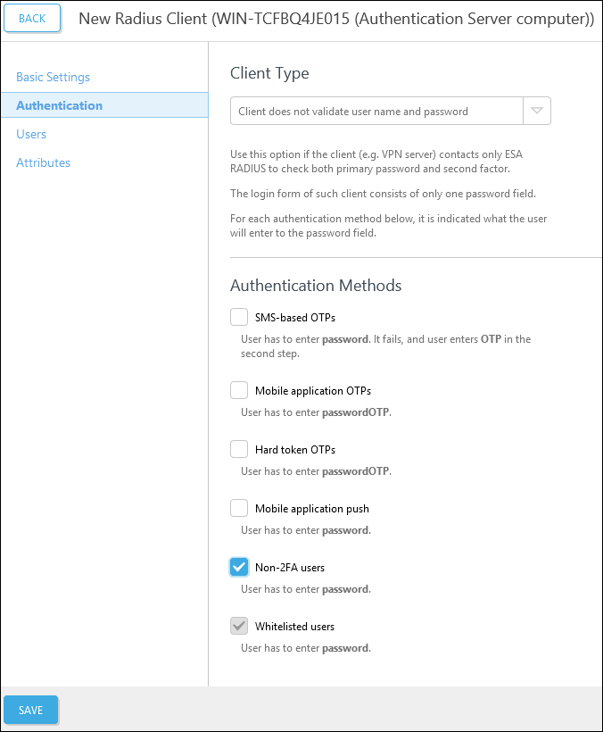The height and width of the screenshot is (732, 603).
Task: Open the Client Type dropdown arrow
Action: (x=537, y=111)
